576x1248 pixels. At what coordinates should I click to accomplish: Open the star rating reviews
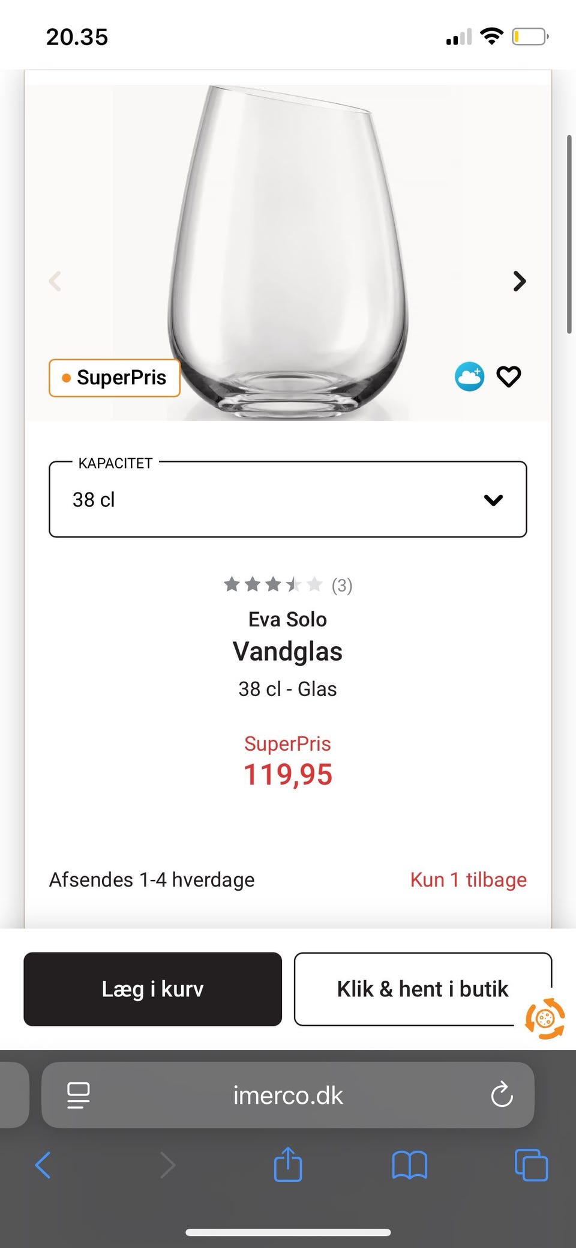287,584
